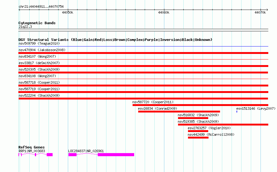
Task: Open the nsv522204 (Shaikh2009) variant label
Action: tap(39, 95)
